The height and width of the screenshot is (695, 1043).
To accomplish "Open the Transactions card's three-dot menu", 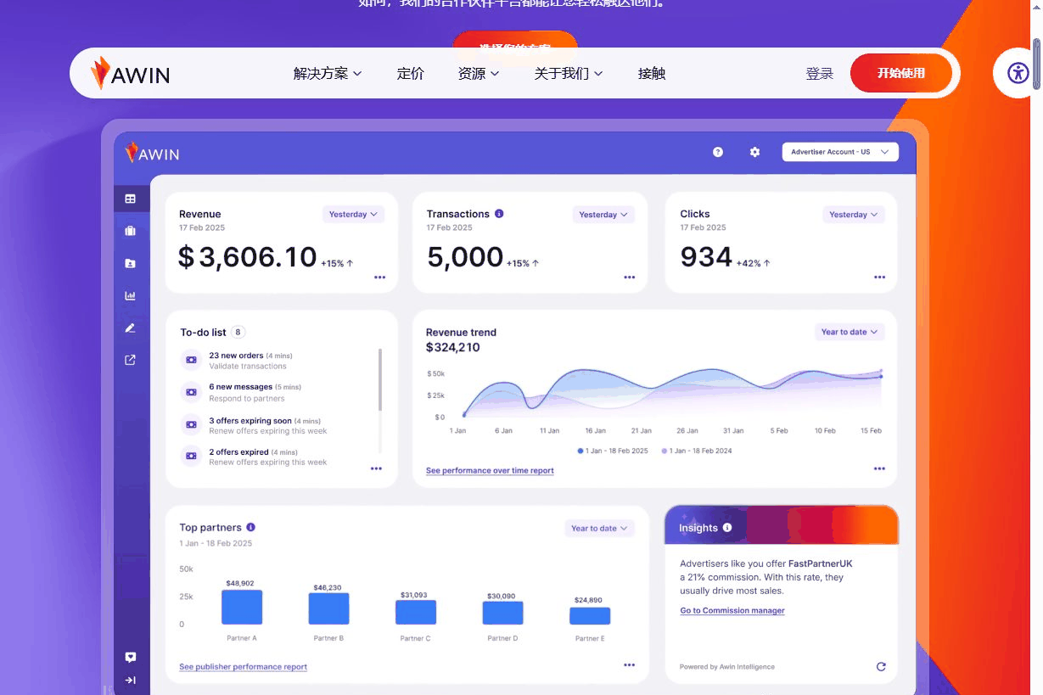I will pyautogui.click(x=630, y=277).
